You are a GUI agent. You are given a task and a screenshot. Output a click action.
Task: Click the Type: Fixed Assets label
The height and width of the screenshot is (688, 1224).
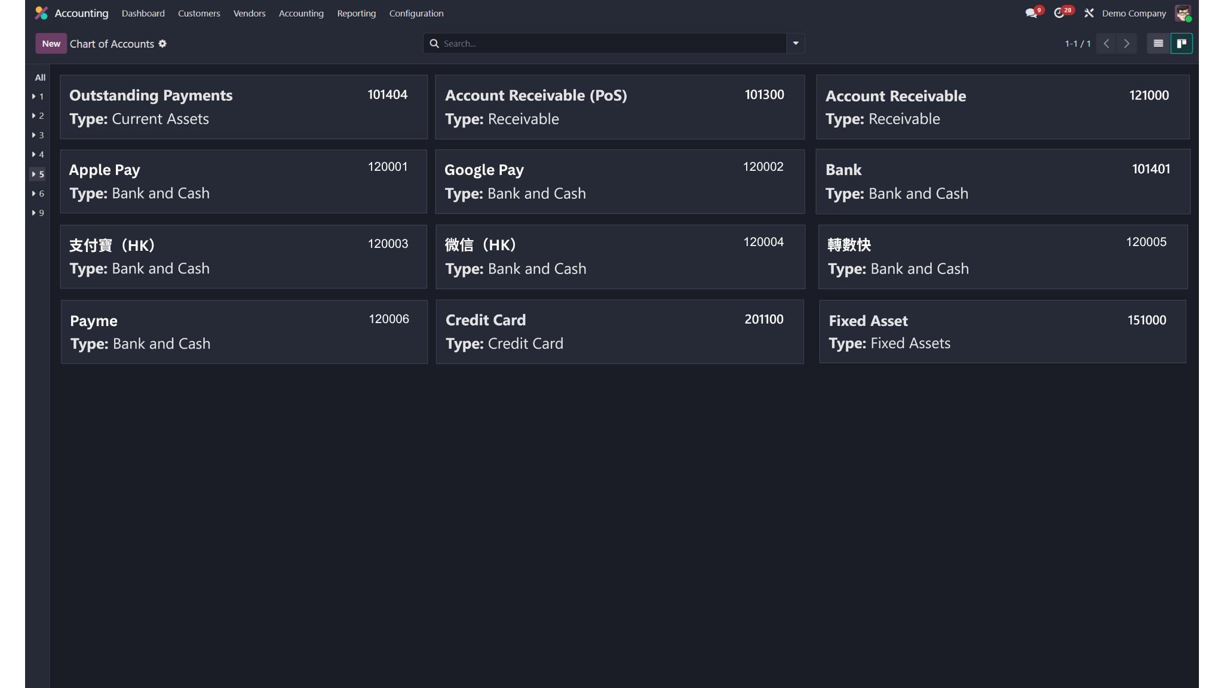[x=889, y=343]
